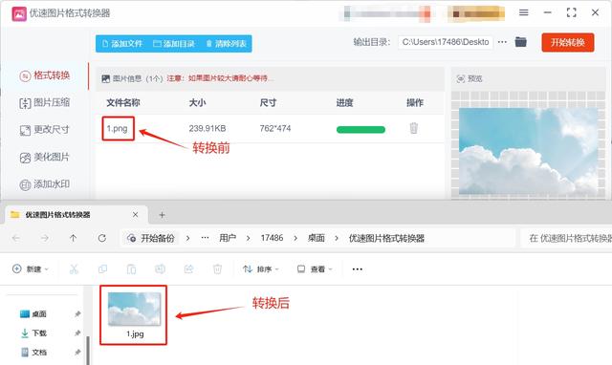Expand 查看 view dropdown

tap(315, 269)
